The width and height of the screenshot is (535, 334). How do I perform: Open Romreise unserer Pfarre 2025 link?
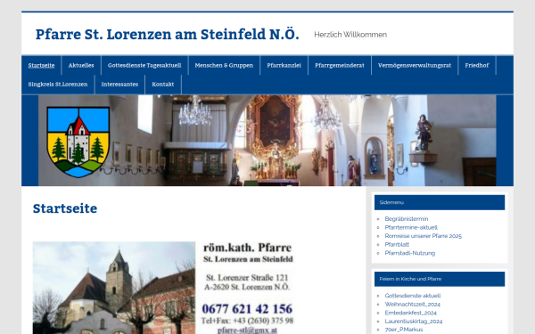423,236
